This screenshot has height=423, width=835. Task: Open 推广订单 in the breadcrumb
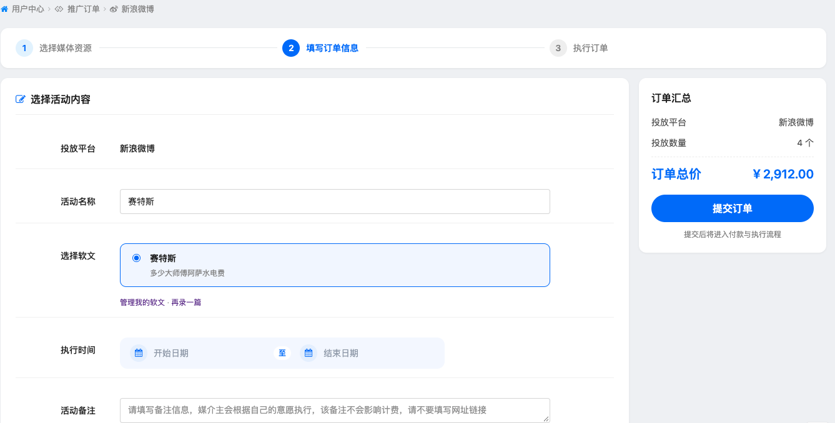(x=84, y=9)
